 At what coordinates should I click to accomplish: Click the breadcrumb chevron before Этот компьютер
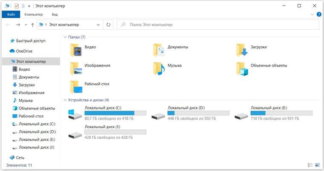46,25
